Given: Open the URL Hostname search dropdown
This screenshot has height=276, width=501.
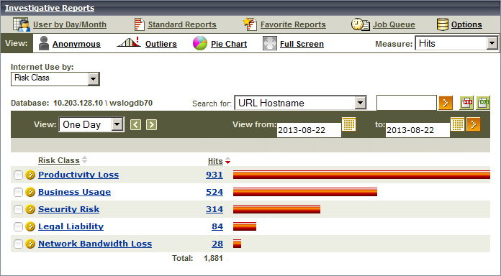Looking at the screenshot, I should tap(300, 103).
